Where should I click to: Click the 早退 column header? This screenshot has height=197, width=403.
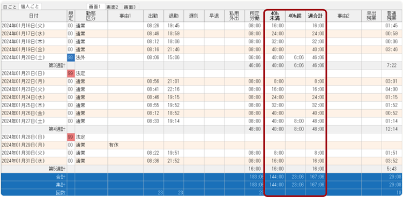pyautogui.click(x=214, y=16)
